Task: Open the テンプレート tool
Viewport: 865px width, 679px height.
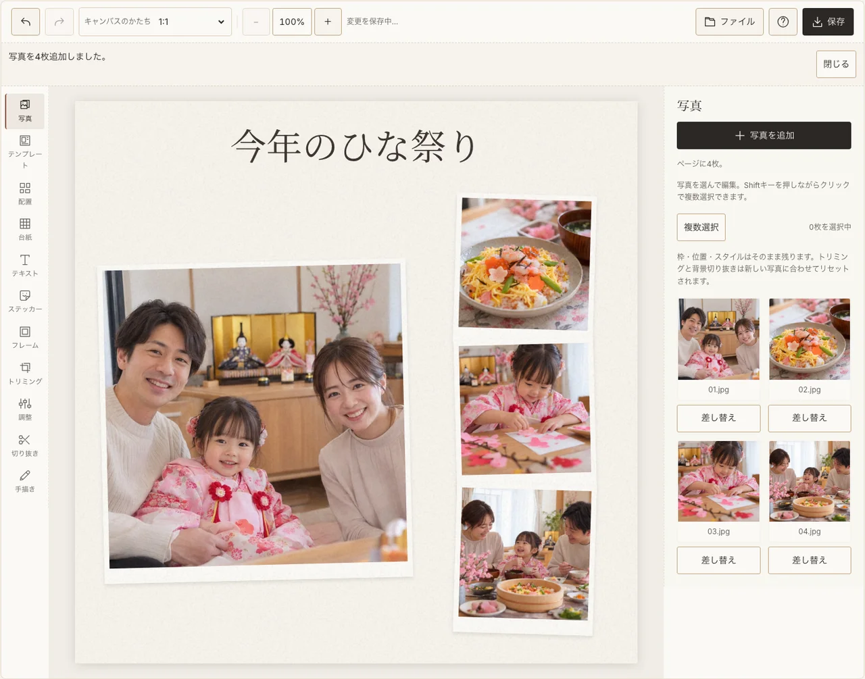Action: 25,151
